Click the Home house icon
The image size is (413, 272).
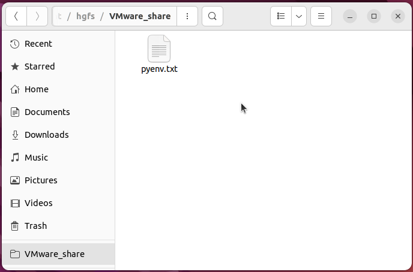[15, 89]
